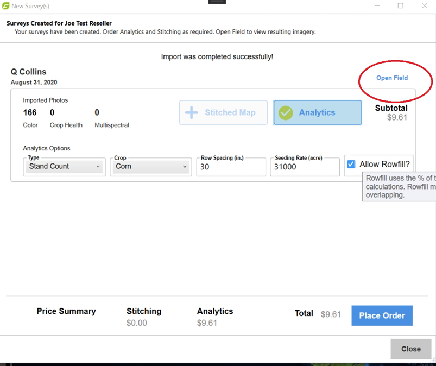Close the window with the title bar X
Viewport: 436px width, 366px height.
[425, 6]
